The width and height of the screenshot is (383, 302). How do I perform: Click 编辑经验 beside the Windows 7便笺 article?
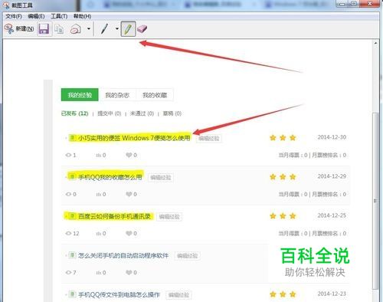[209, 139]
